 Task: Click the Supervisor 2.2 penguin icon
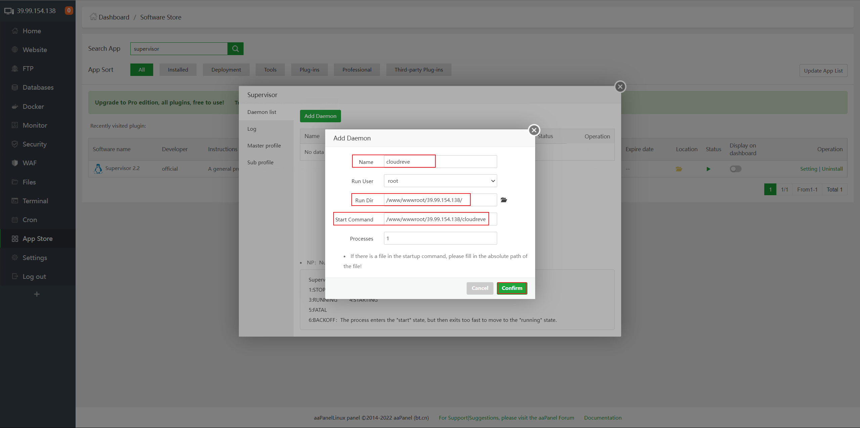pyautogui.click(x=98, y=169)
